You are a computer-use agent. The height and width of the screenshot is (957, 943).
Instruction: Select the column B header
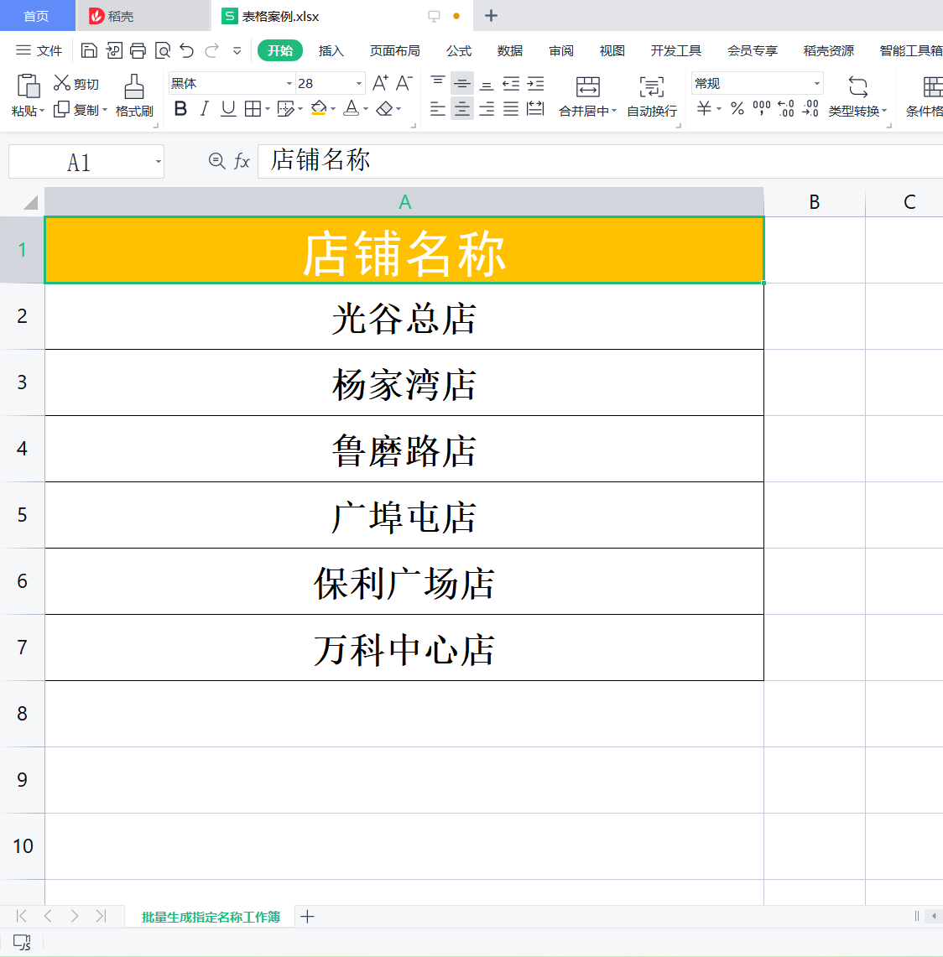coord(814,202)
